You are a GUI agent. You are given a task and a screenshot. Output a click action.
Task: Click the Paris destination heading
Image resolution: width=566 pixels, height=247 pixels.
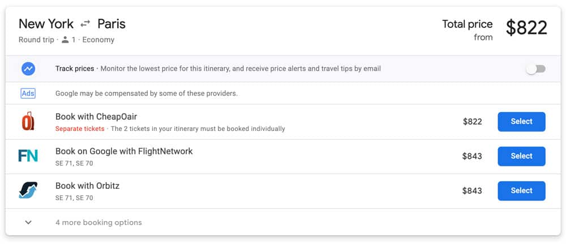(112, 24)
